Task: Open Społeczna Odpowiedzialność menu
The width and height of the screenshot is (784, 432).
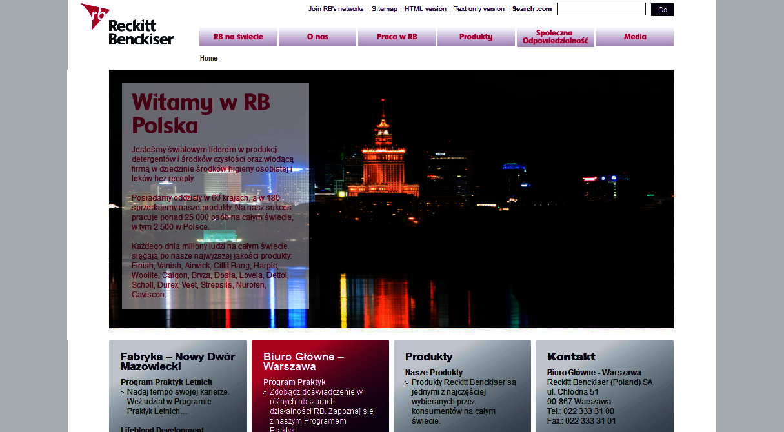Action: (556, 37)
